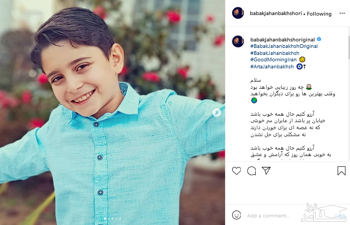Open comments via speech bubble icon

tap(251, 171)
